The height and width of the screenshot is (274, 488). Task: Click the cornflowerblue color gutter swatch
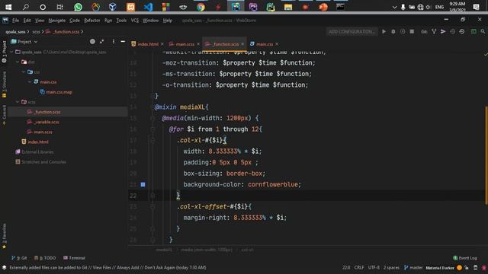click(143, 184)
